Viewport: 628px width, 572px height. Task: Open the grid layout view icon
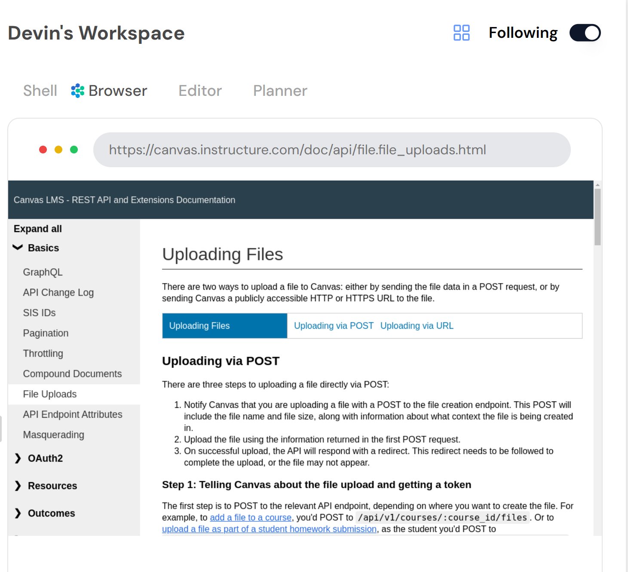click(461, 33)
